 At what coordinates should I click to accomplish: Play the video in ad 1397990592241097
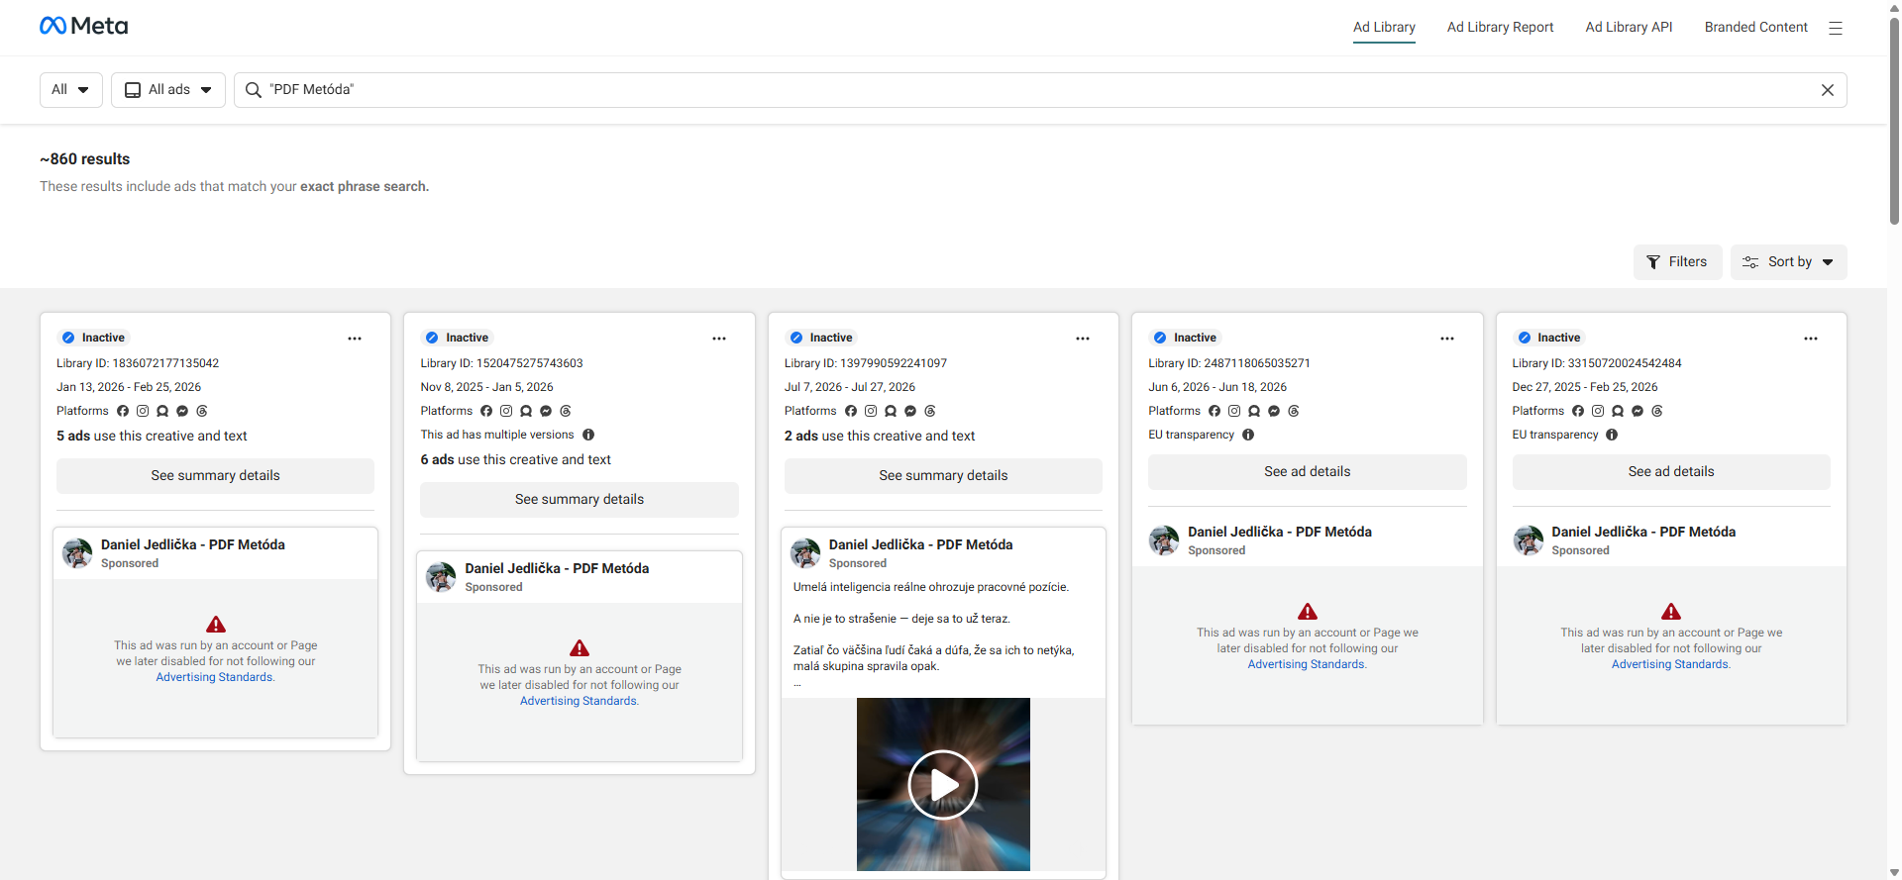(943, 784)
